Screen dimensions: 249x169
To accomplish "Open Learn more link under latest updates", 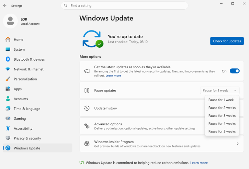I will tap(113, 76).
